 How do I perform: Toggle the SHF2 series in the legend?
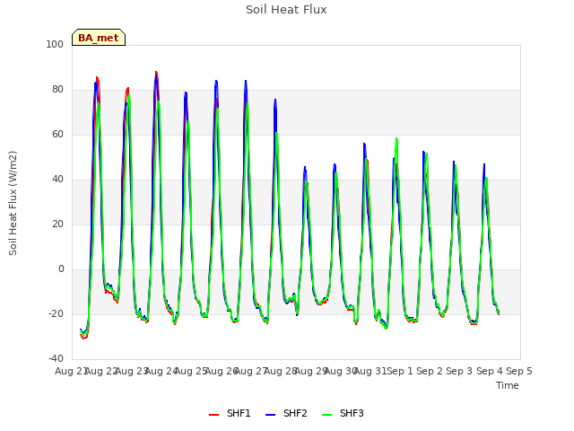[x=286, y=413]
